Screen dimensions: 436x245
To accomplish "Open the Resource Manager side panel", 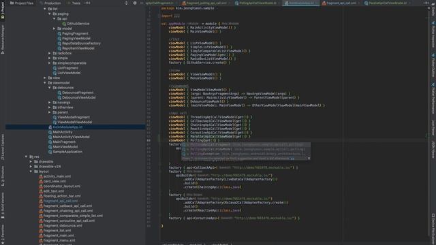I will tap(3, 39).
